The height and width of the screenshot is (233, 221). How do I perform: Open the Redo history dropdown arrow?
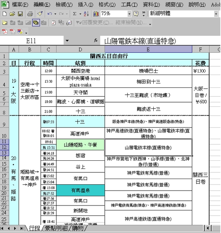pos(67,14)
